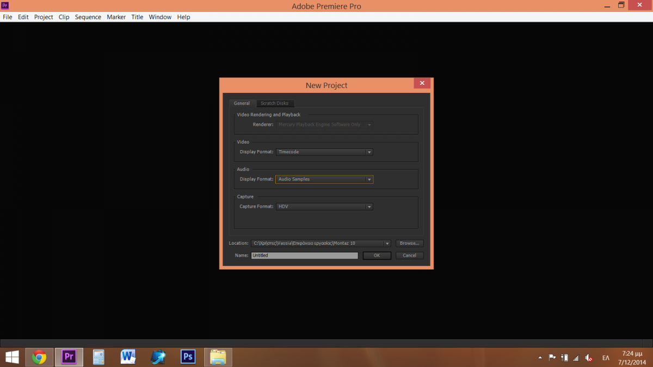Select Premiere Pro in the taskbar
Image resolution: width=653 pixels, height=367 pixels.
pyautogui.click(x=69, y=357)
